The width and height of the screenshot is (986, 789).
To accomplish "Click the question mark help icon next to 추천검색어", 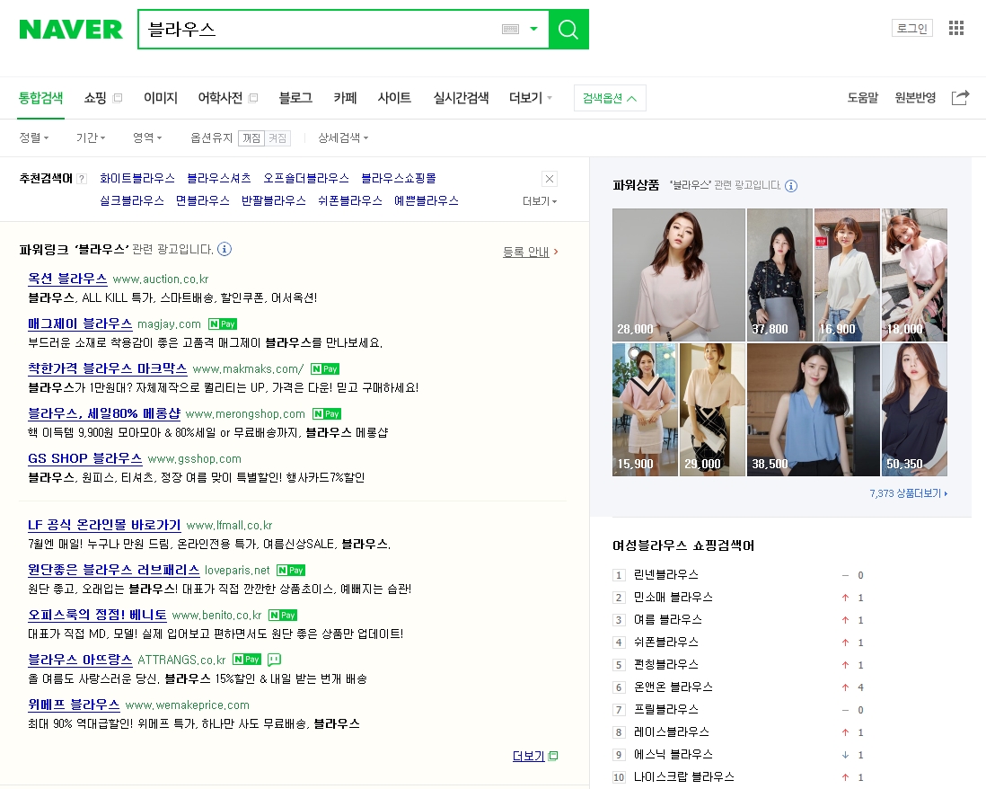I will (82, 179).
